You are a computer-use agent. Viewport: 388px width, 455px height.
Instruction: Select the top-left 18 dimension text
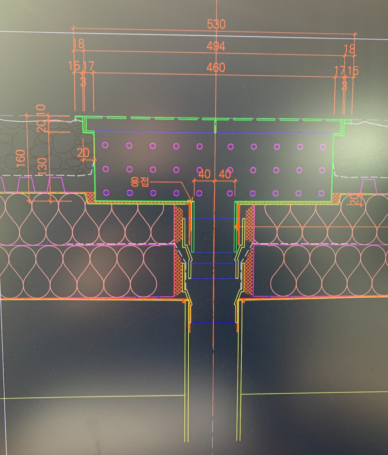[78, 44]
